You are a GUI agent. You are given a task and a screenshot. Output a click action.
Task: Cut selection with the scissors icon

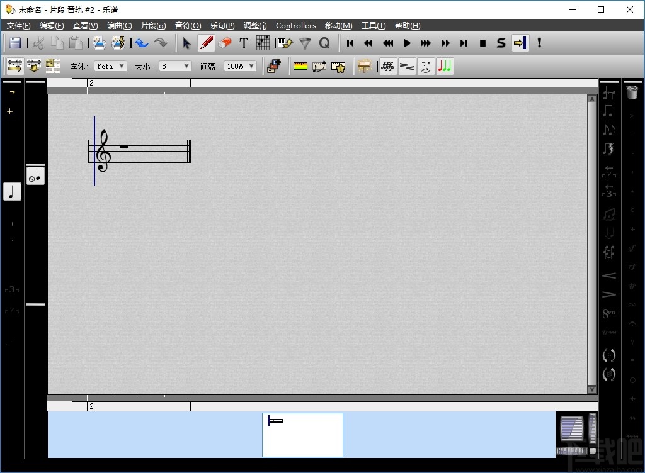point(38,43)
